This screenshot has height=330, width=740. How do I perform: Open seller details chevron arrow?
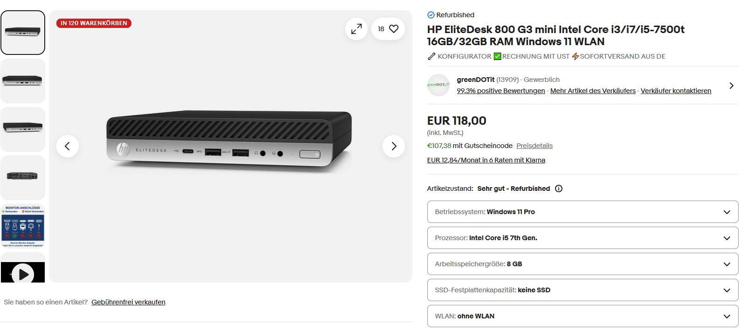tap(731, 86)
